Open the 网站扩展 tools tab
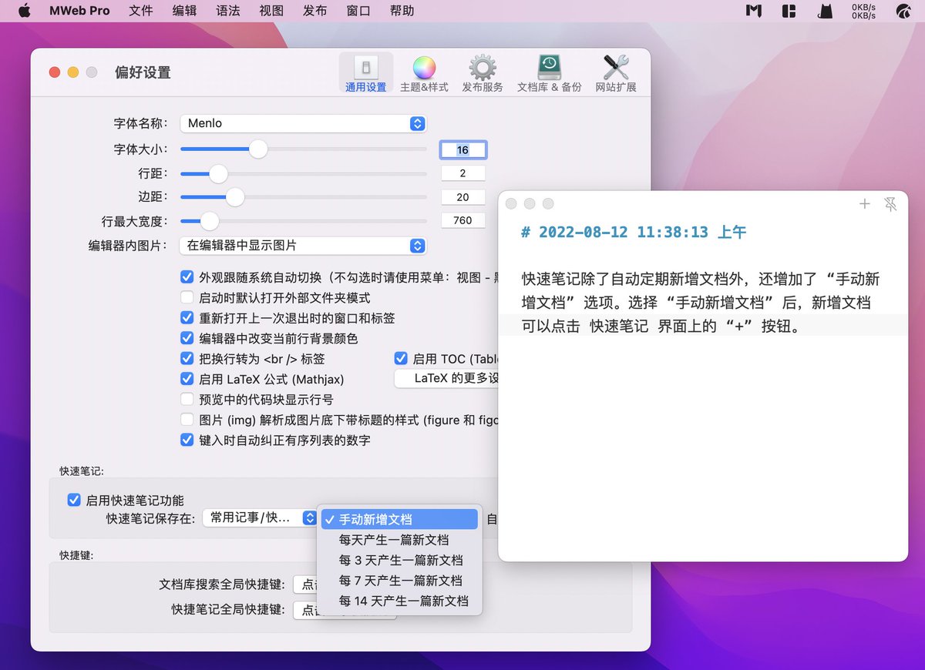 pos(616,74)
